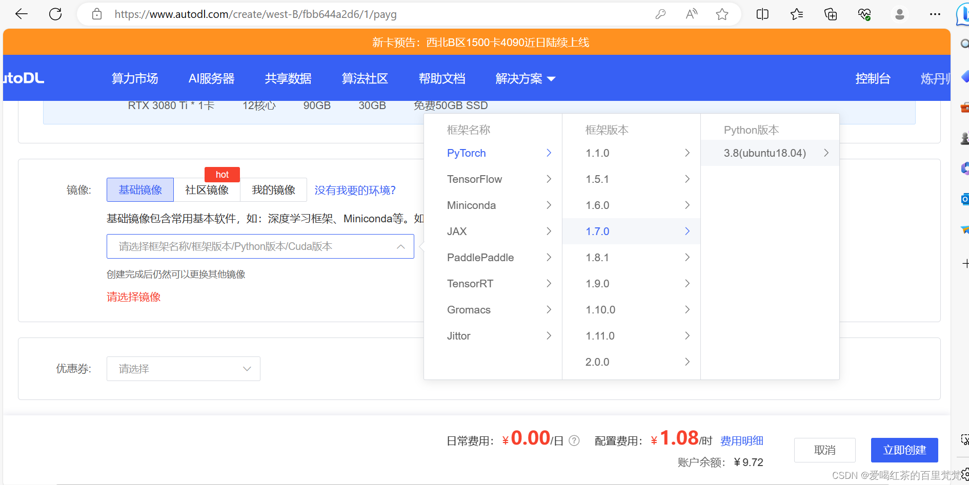969x485 pixels.
Task: Select framework version 1.5.1
Action: (x=632, y=179)
